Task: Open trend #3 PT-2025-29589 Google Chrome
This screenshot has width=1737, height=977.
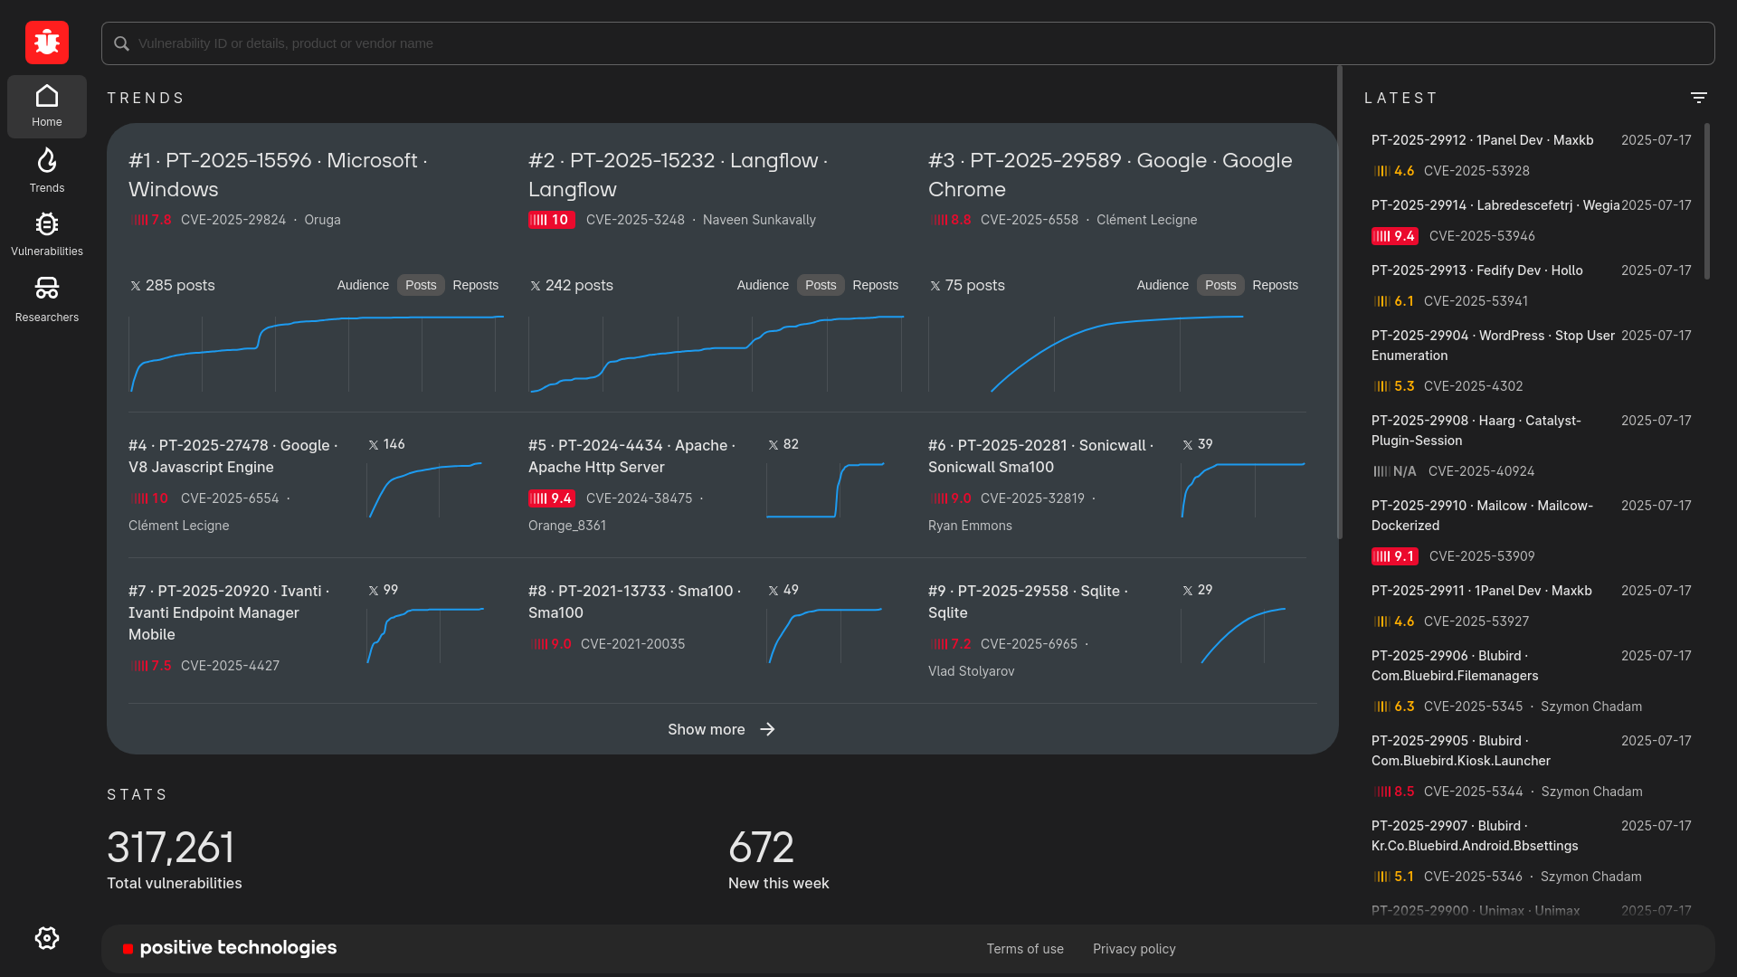Action: click(1110, 175)
